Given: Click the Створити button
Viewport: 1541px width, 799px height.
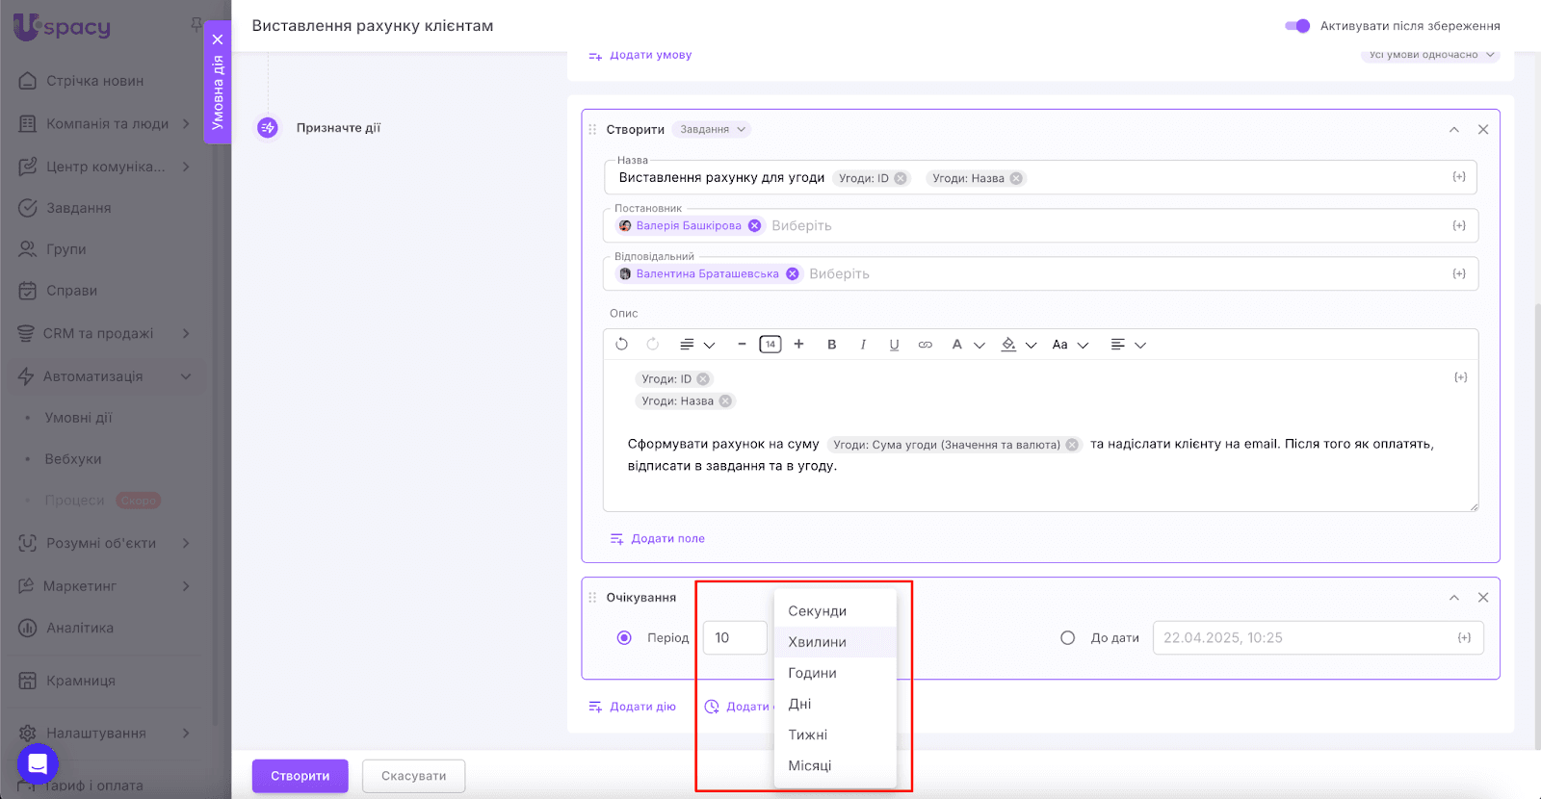Looking at the screenshot, I should tap(300, 776).
